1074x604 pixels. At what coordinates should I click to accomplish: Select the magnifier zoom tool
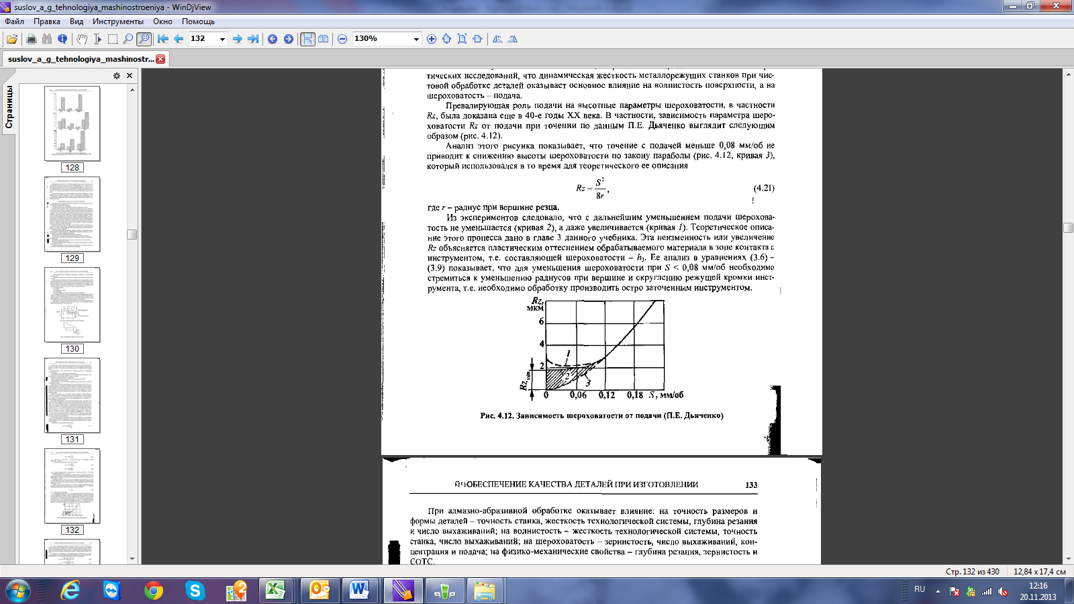click(x=128, y=39)
